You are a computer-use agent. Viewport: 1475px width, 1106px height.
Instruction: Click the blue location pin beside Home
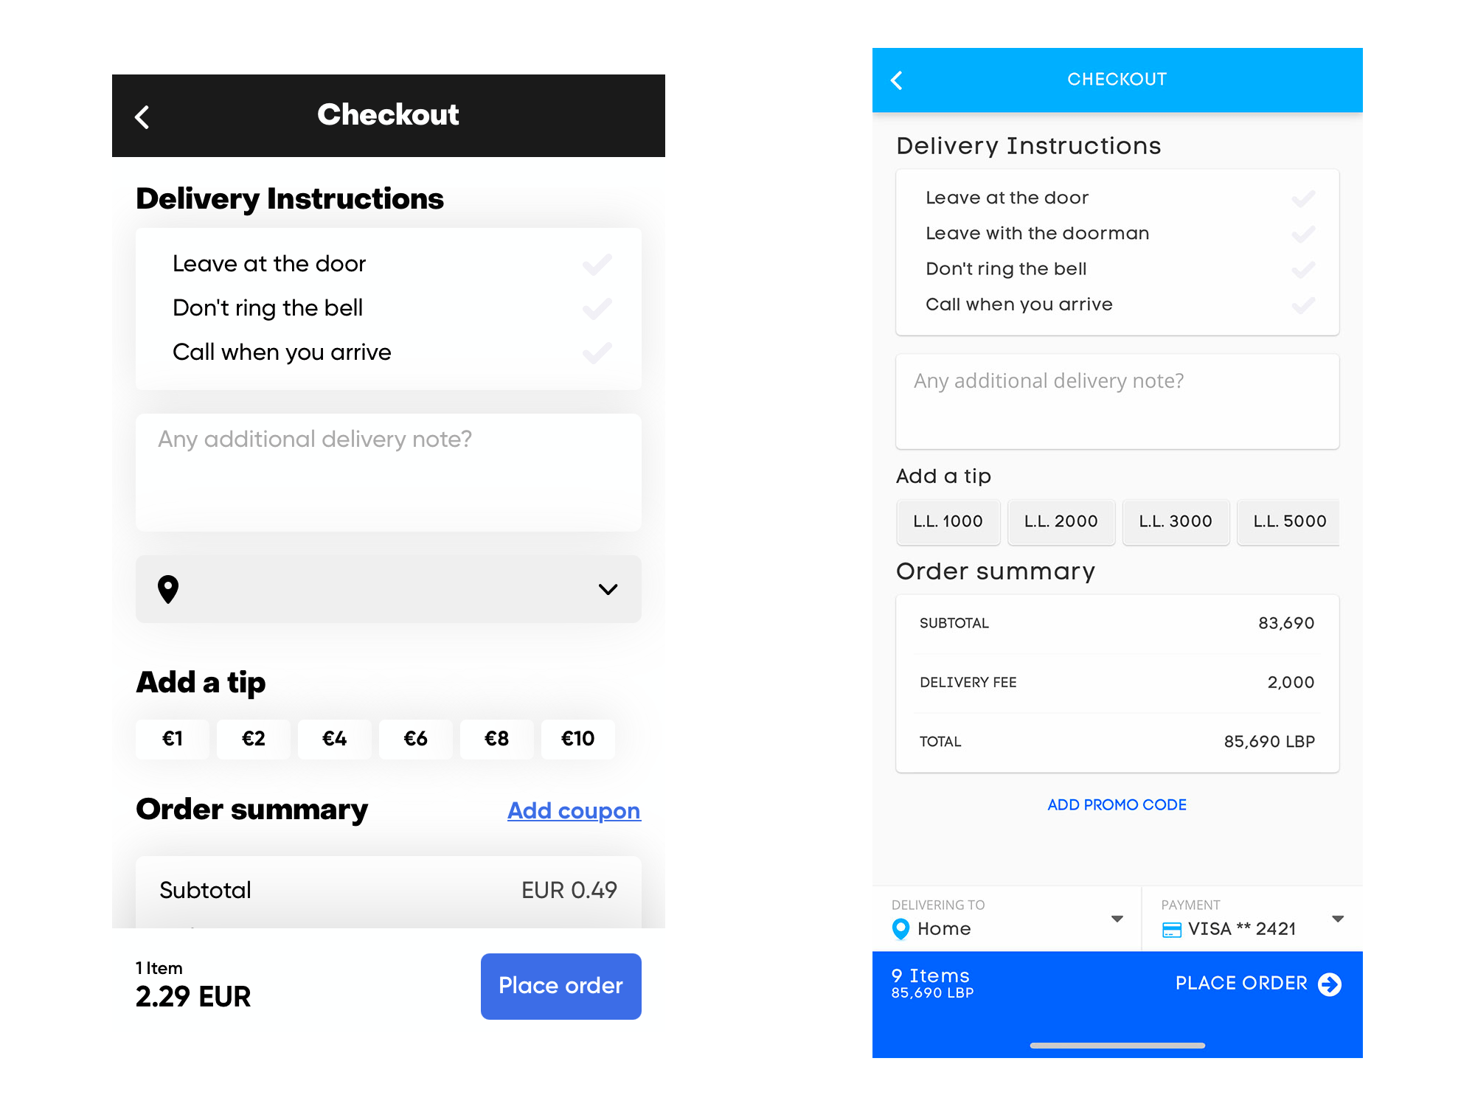pos(900,929)
